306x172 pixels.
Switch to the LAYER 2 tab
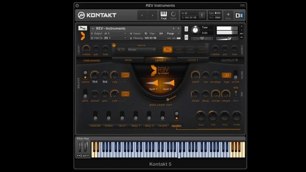click(193, 60)
